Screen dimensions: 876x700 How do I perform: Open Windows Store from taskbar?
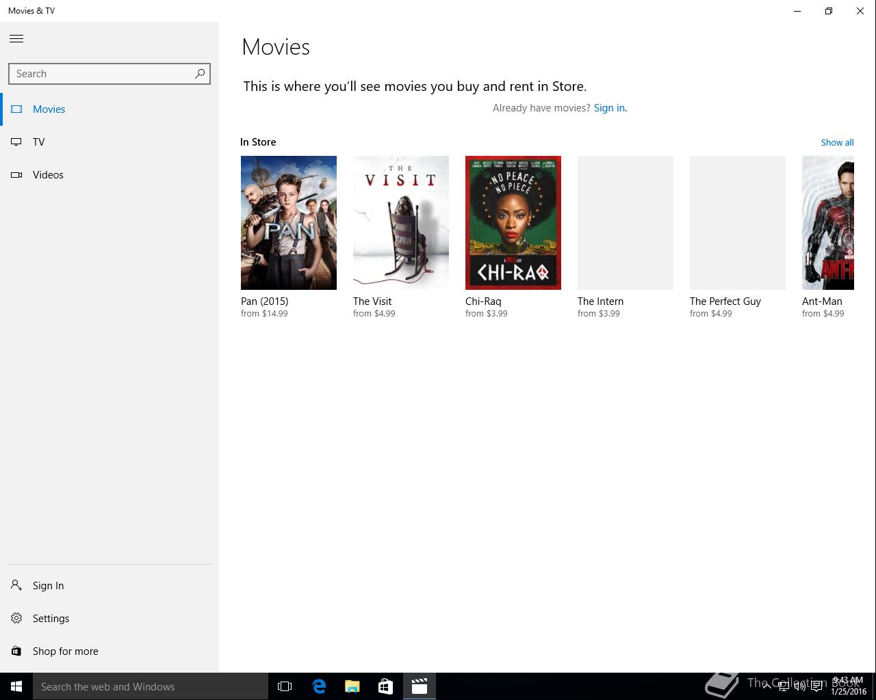pos(386,686)
